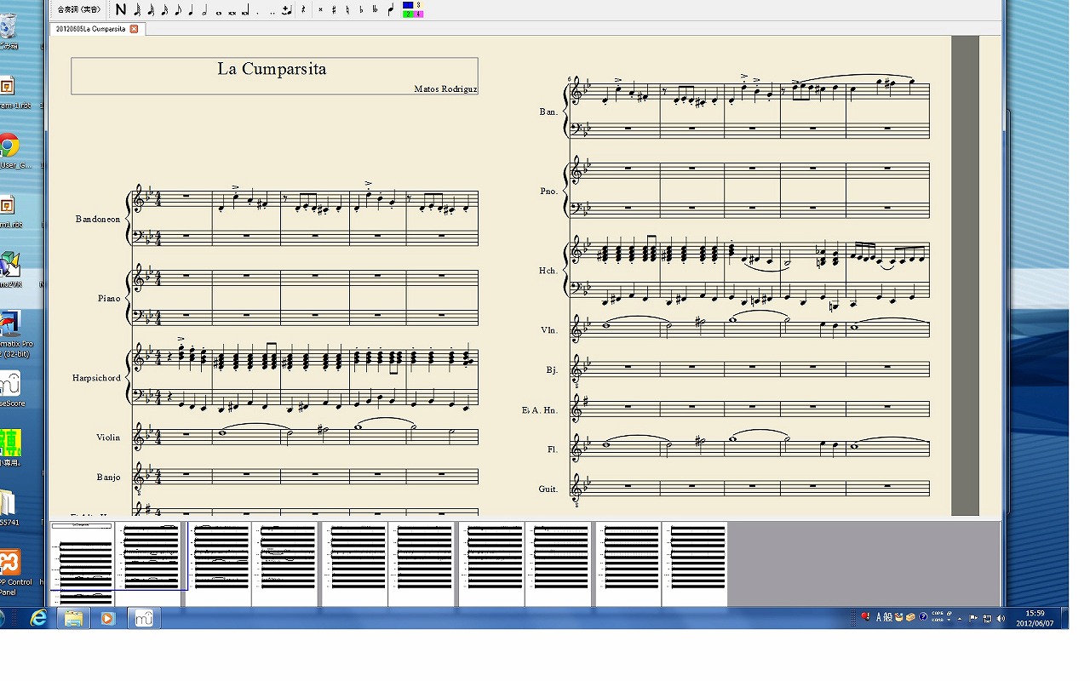
Task: Switch to 20120605La Cumparsita tab
Action: [x=91, y=29]
